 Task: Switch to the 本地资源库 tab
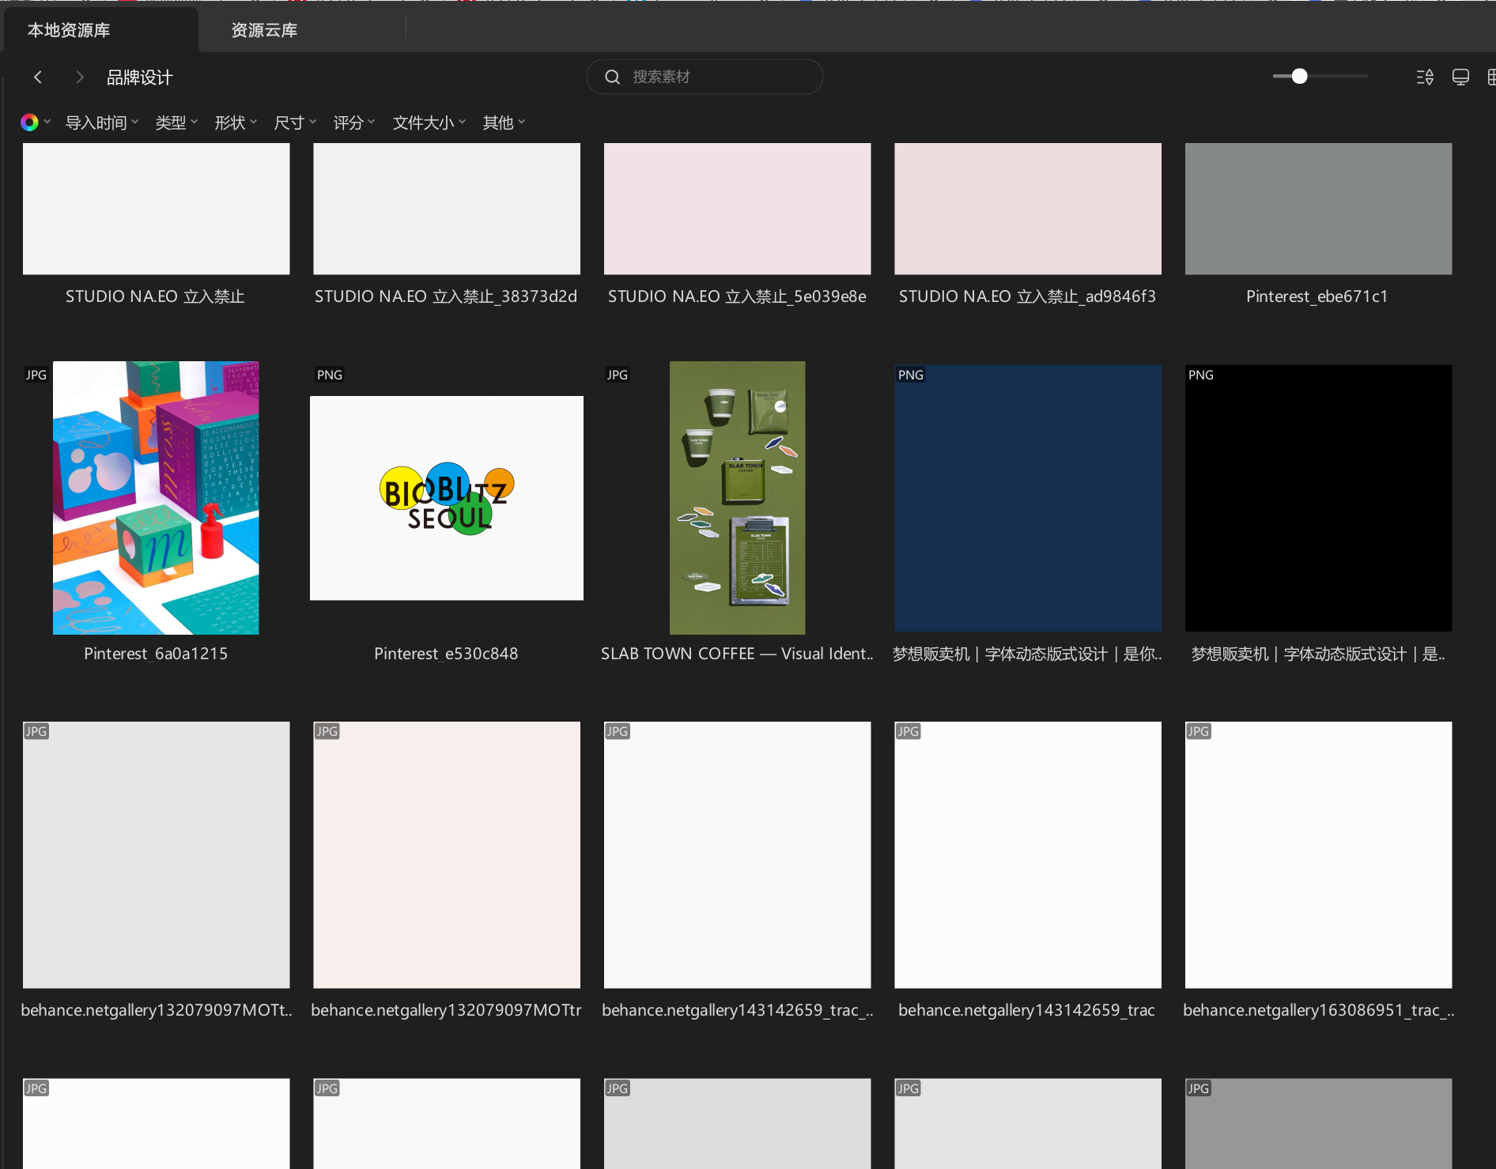(100, 30)
